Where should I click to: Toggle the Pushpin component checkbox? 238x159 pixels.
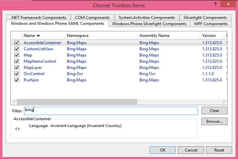coord(16,80)
